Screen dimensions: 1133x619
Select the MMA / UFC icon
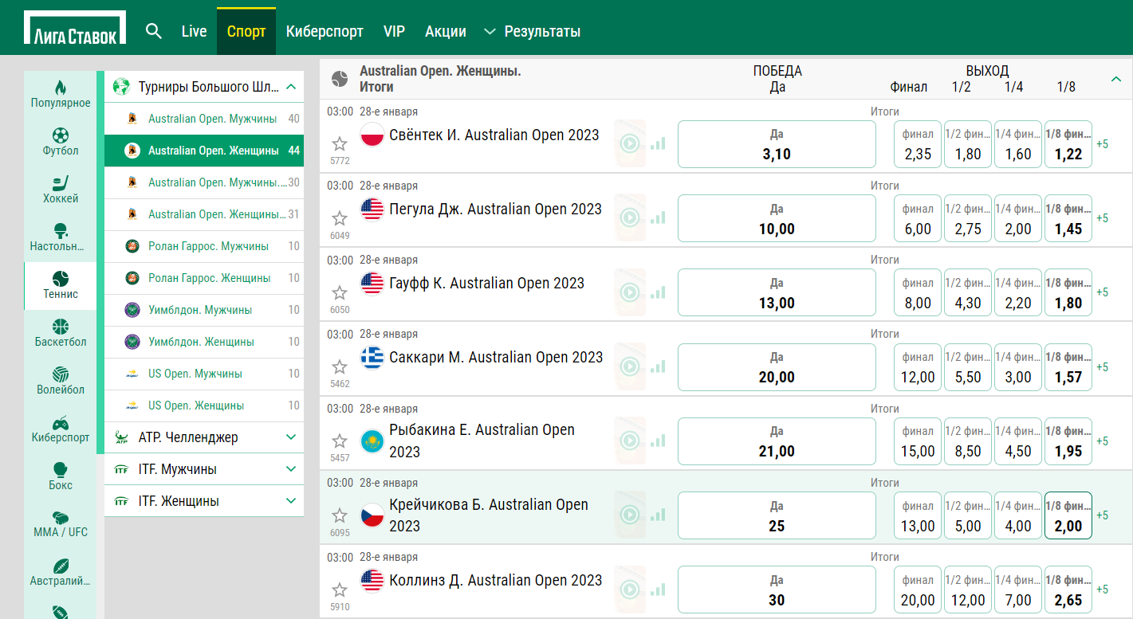tap(61, 517)
